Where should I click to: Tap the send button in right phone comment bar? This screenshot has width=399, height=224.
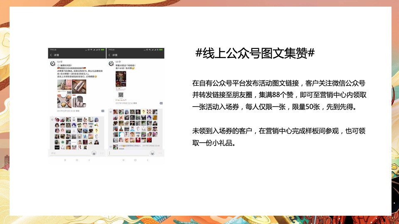point(160,153)
